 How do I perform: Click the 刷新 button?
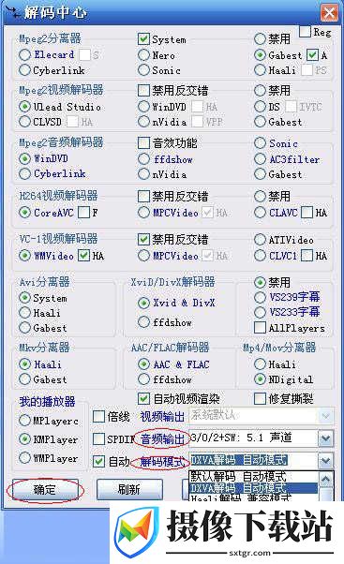pyautogui.click(x=129, y=490)
